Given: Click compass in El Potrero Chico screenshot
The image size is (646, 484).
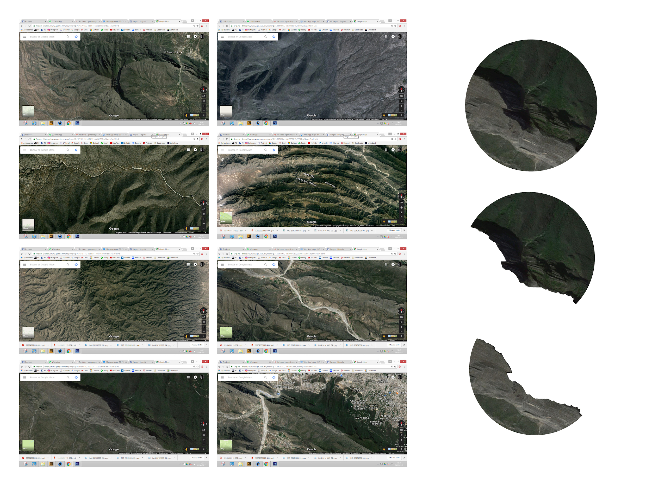Looking at the screenshot, I should (203, 90).
